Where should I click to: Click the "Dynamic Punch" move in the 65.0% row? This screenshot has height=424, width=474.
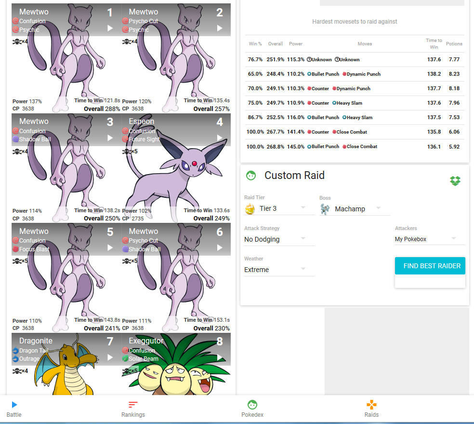click(x=363, y=74)
